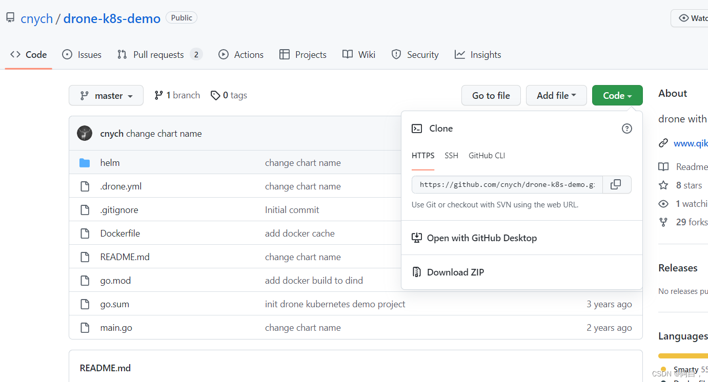Screen dimensions: 708x382
Task: Click the link icon beside the website URL
Action: (663, 143)
